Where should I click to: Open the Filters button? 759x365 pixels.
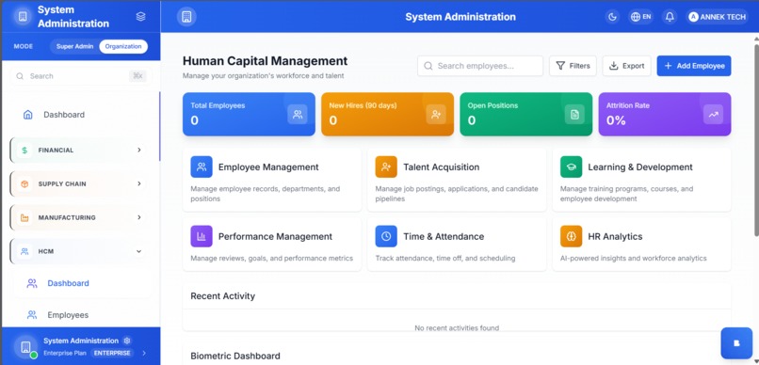pyautogui.click(x=573, y=66)
